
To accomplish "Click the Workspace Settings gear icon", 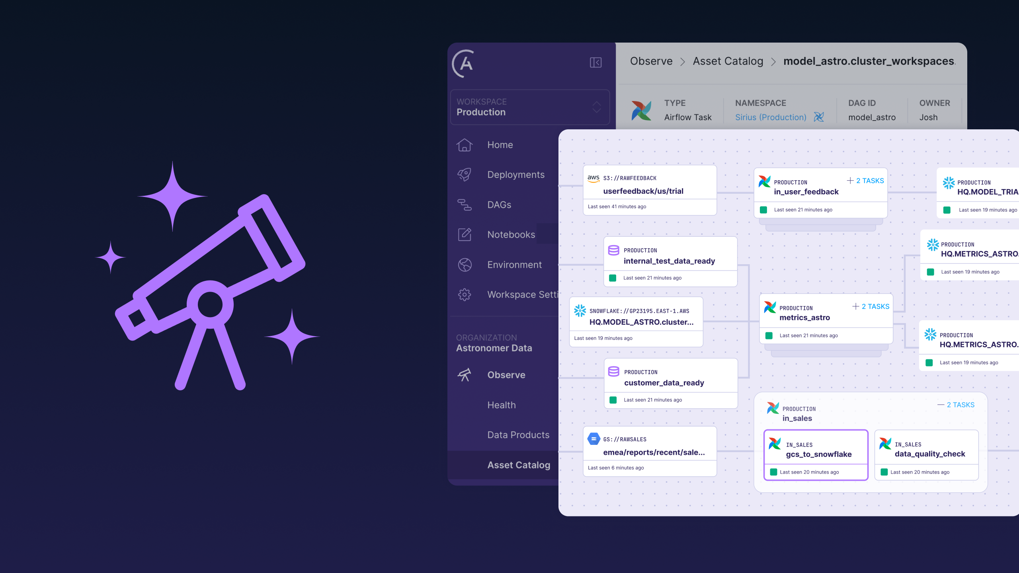I will (x=464, y=295).
